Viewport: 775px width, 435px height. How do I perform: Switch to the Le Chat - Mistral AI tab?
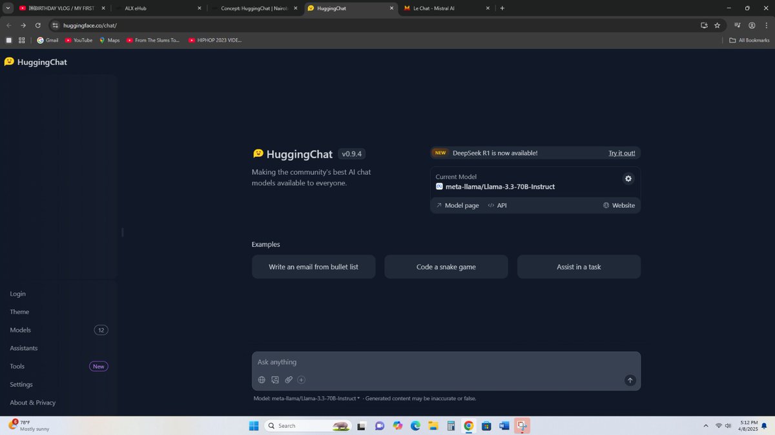(x=446, y=8)
